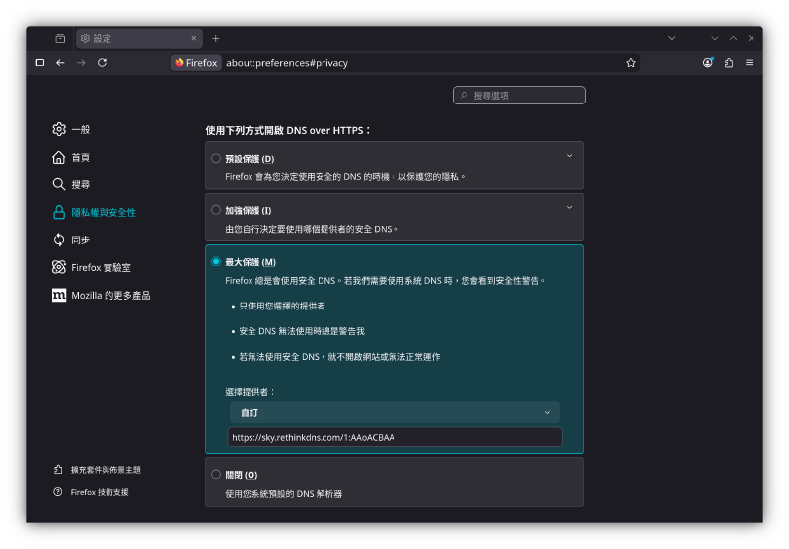
Task: Bookmark this page with star icon
Action: pyautogui.click(x=631, y=62)
